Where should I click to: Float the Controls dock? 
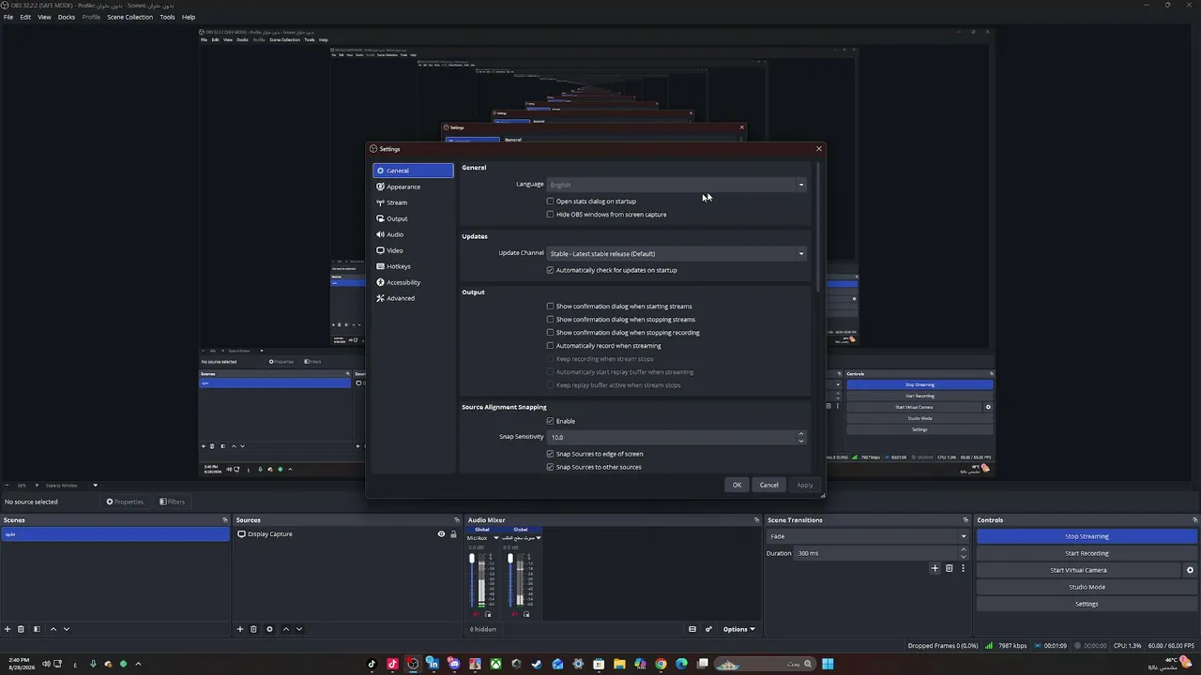coord(1194,520)
